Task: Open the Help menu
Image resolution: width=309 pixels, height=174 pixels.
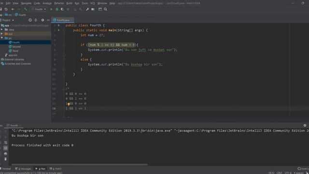Action: click(112, 3)
